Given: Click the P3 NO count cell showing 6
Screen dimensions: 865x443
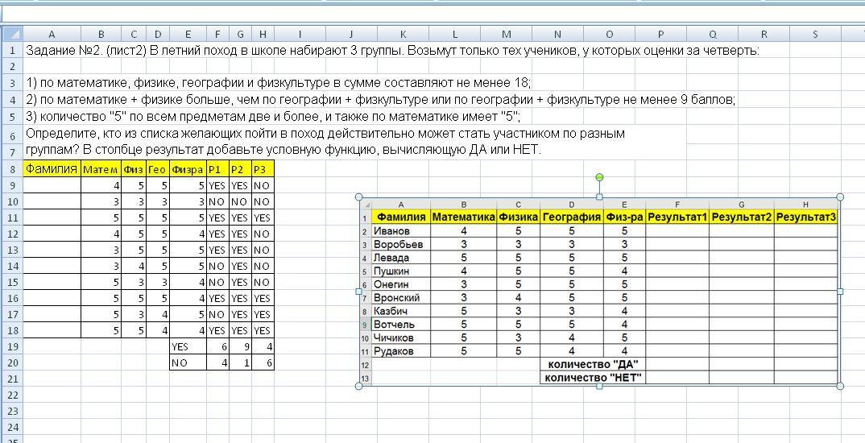Looking at the screenshot, I should coord(263,362).
